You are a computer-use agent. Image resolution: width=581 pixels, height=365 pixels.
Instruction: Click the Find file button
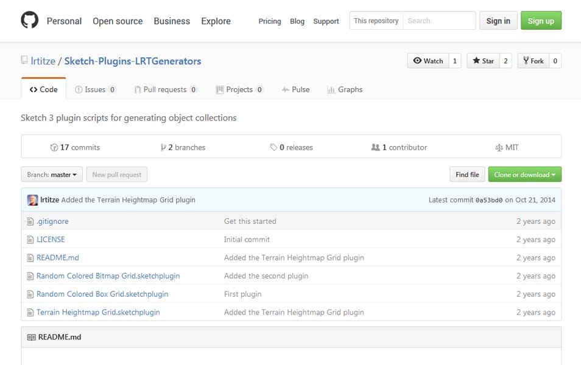click(x=467, y=175)
